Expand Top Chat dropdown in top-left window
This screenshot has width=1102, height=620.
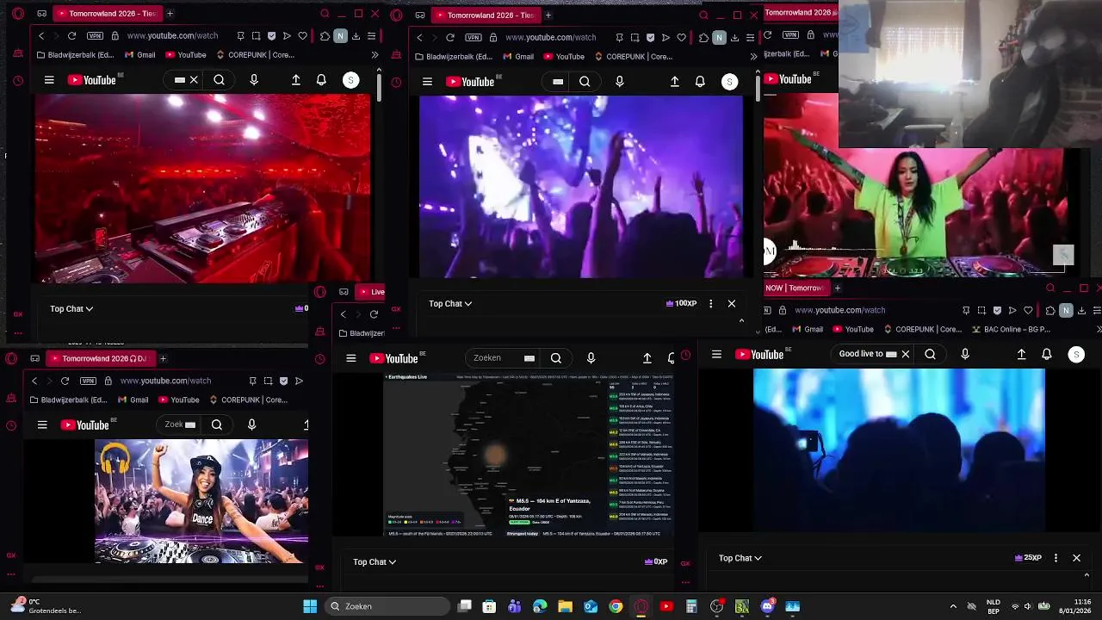[x=71, y=308]
